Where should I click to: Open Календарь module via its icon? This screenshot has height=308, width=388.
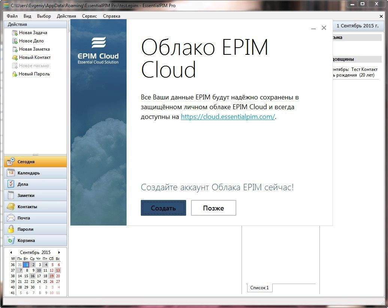click(x=10, y=173)
